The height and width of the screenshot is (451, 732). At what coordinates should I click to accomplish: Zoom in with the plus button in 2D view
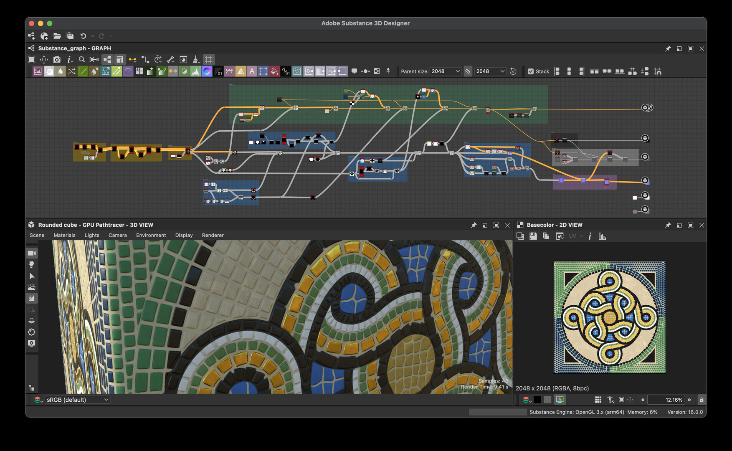click(689, 400)
